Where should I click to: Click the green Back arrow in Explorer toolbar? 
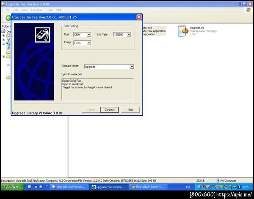pos(8,18)
